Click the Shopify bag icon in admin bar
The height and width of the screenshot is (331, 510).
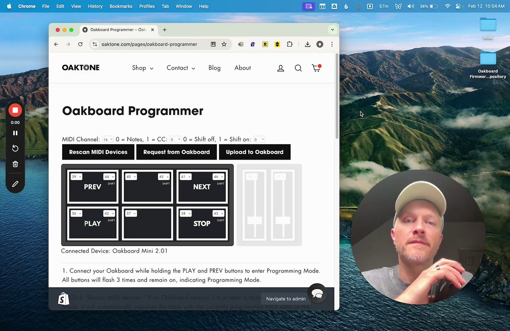pos(64,299)
